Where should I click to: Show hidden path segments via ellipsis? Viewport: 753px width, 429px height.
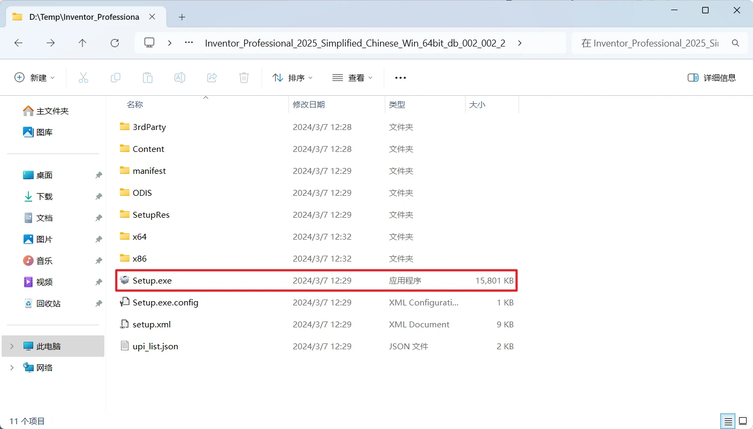[x=188, y=43]
